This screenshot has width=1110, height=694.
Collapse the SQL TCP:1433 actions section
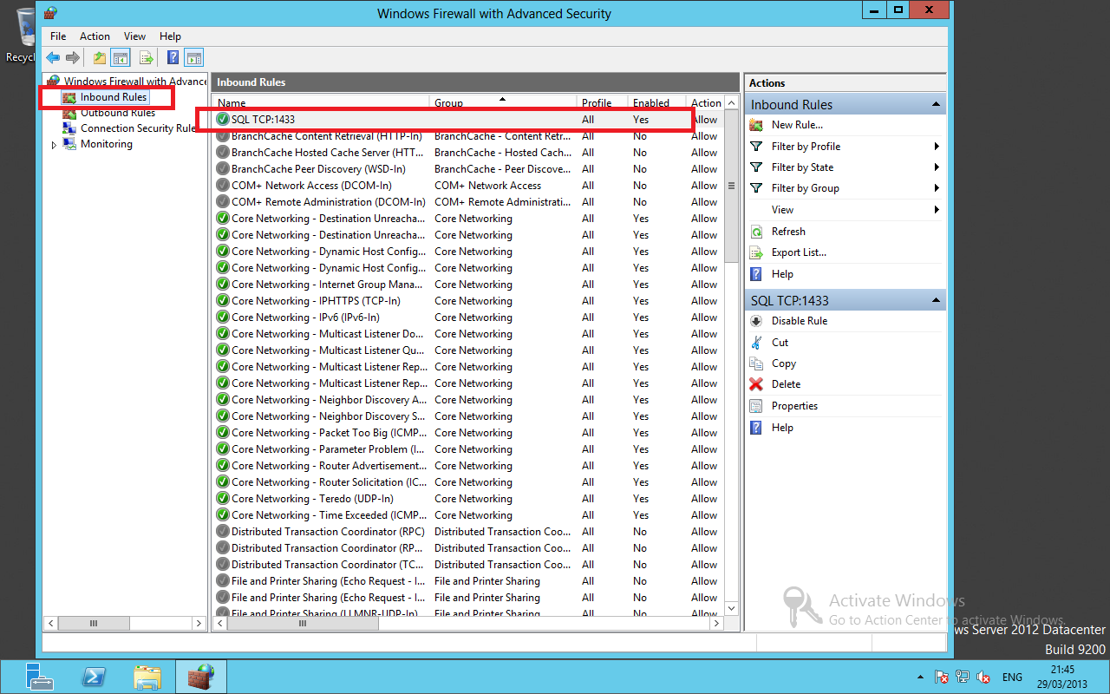tap(936, 300)
